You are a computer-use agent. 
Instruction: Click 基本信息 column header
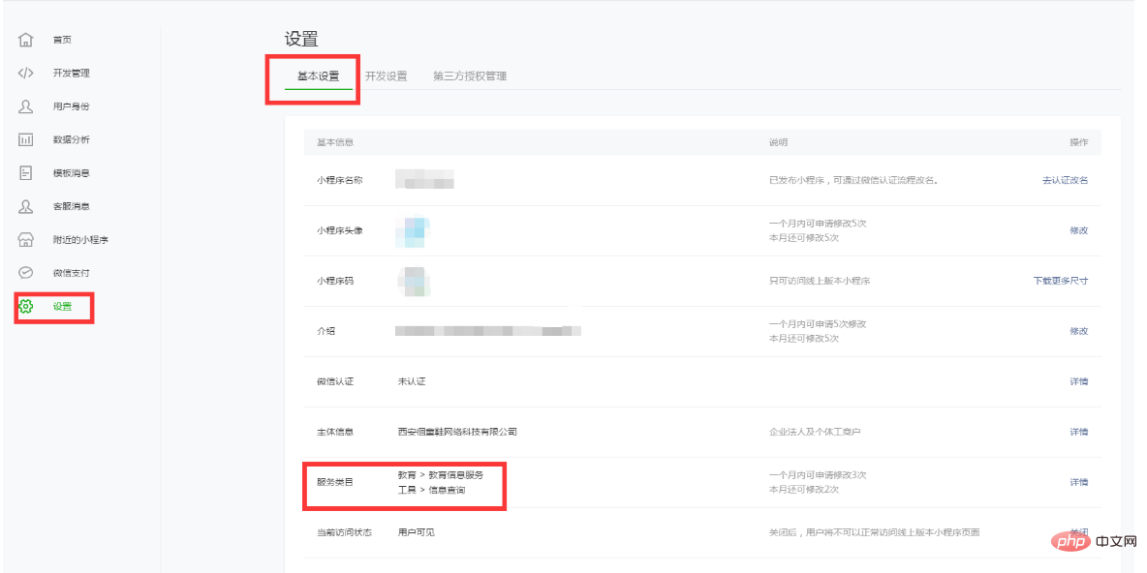click(x=336, y=141)
